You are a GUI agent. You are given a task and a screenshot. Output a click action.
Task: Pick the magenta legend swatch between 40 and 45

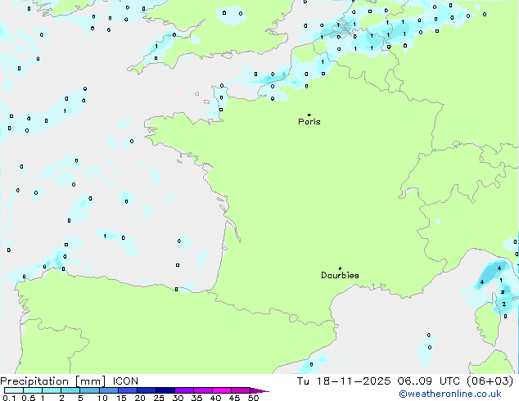point(222,390)
